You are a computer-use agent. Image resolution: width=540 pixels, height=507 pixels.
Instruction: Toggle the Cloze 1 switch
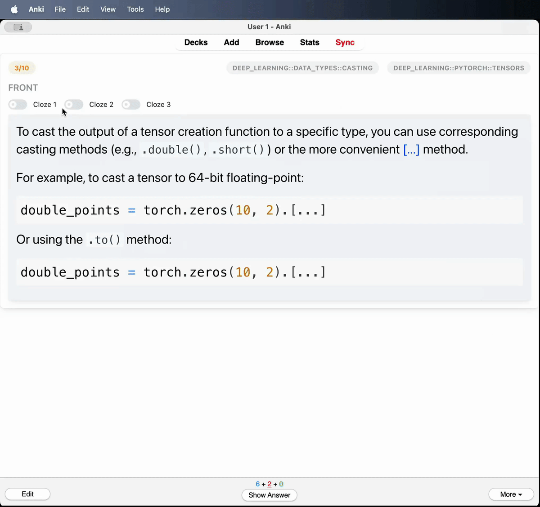pyautogui.click(x=17, y=104)
